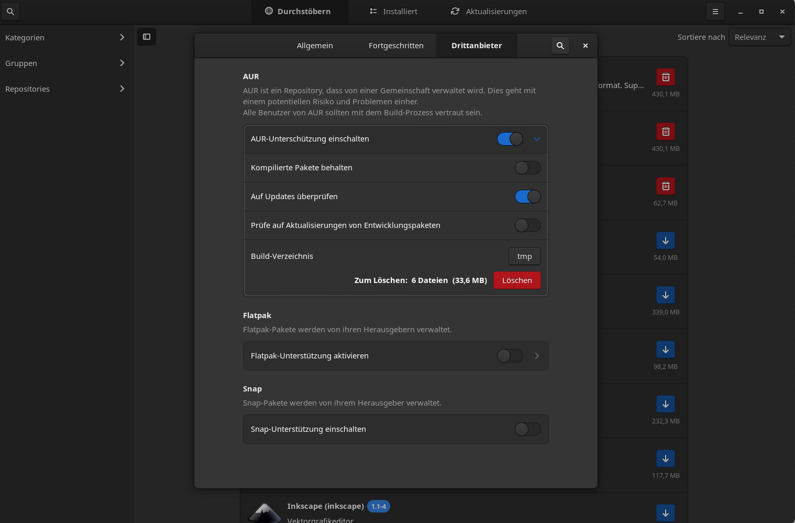Toggle the sidebar panel icon
Screen dimensions: 795x523
pos(147,37)
